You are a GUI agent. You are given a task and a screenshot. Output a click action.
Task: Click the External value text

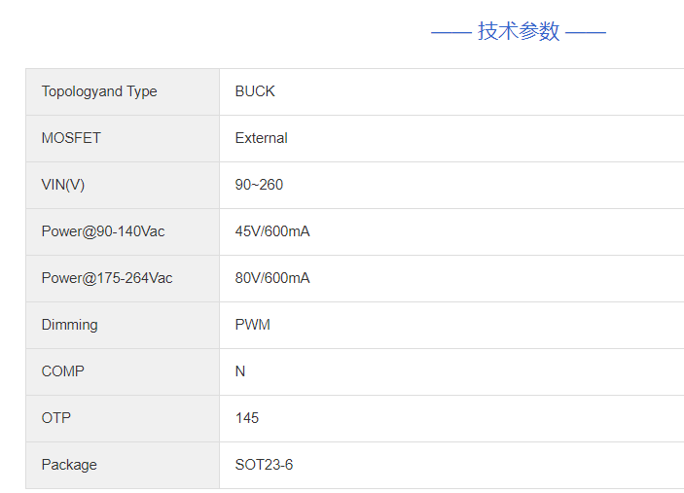point(261,138)
